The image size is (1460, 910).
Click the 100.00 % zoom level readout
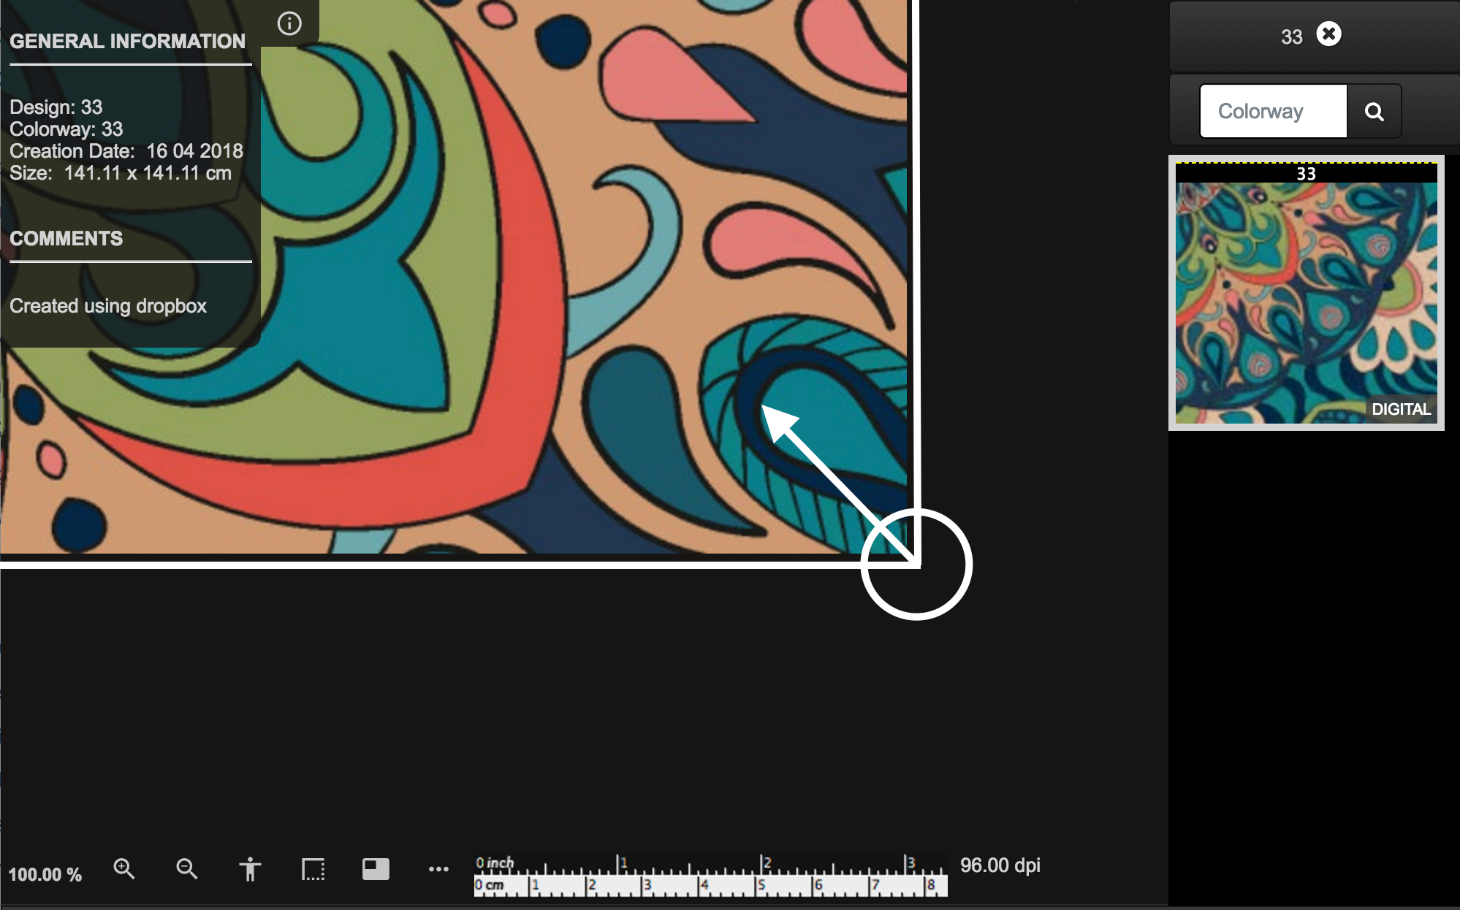point(45,874)
